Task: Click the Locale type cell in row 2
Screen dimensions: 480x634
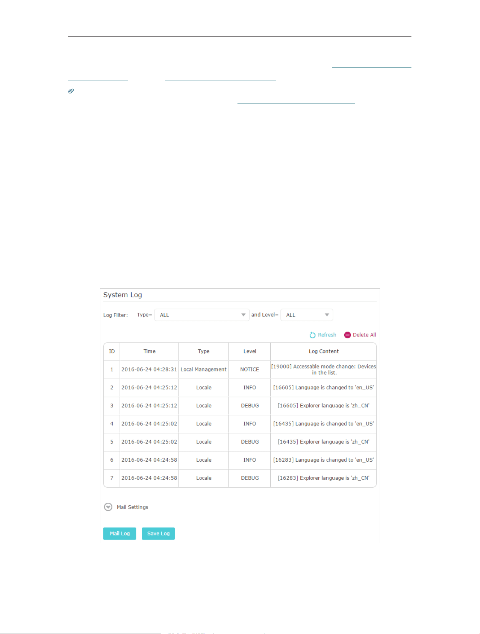Action: pos(204,387)
